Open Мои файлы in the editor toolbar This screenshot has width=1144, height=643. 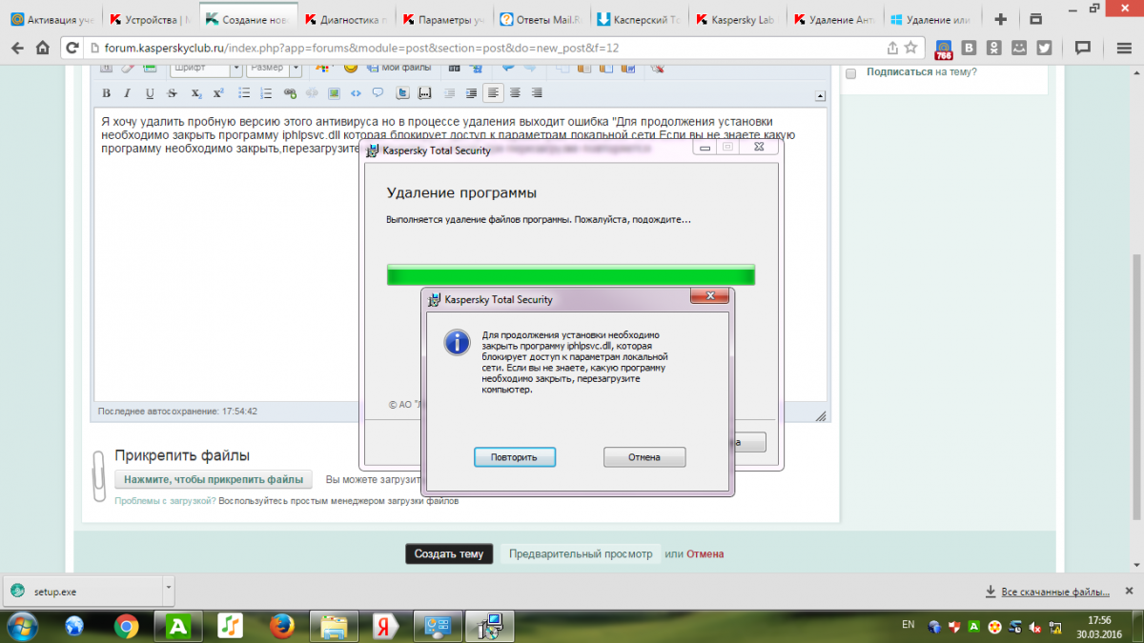(399, 67)
